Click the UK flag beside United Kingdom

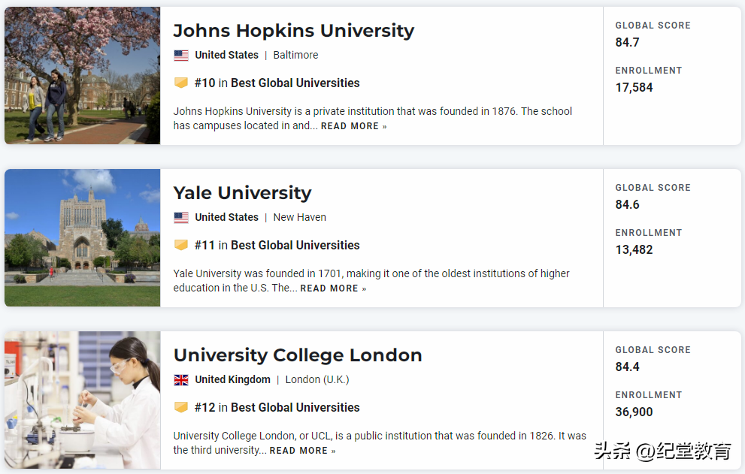(x=181, y=379)
